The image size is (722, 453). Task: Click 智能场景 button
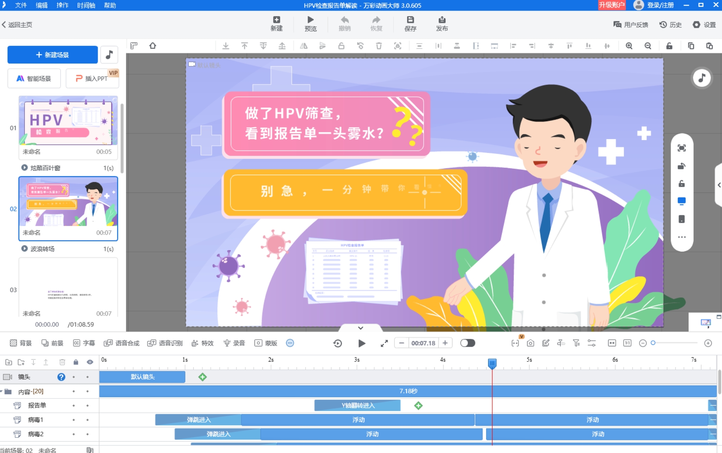click(x=34, y=78)
